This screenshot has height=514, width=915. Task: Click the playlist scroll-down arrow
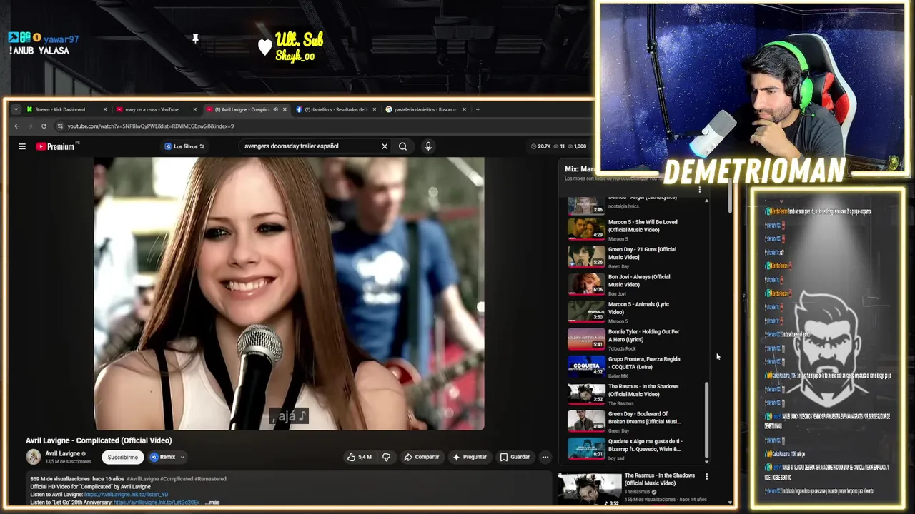click(x=706, y=461)
